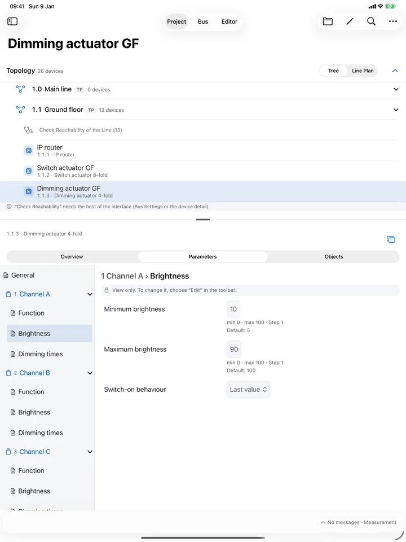
Task: Open the three-dot more menu
Action: tap(393, 21)
